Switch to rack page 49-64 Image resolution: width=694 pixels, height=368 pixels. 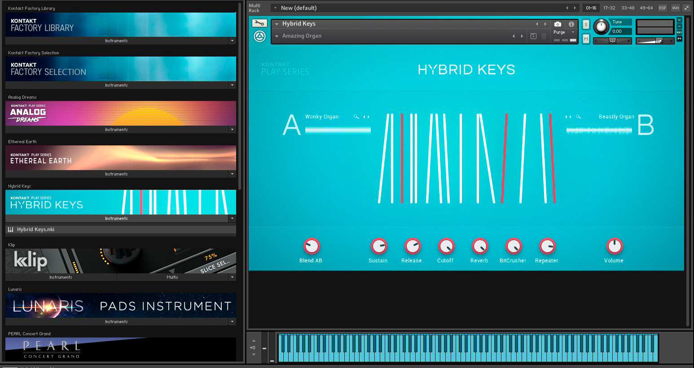(x=646, y=8)
